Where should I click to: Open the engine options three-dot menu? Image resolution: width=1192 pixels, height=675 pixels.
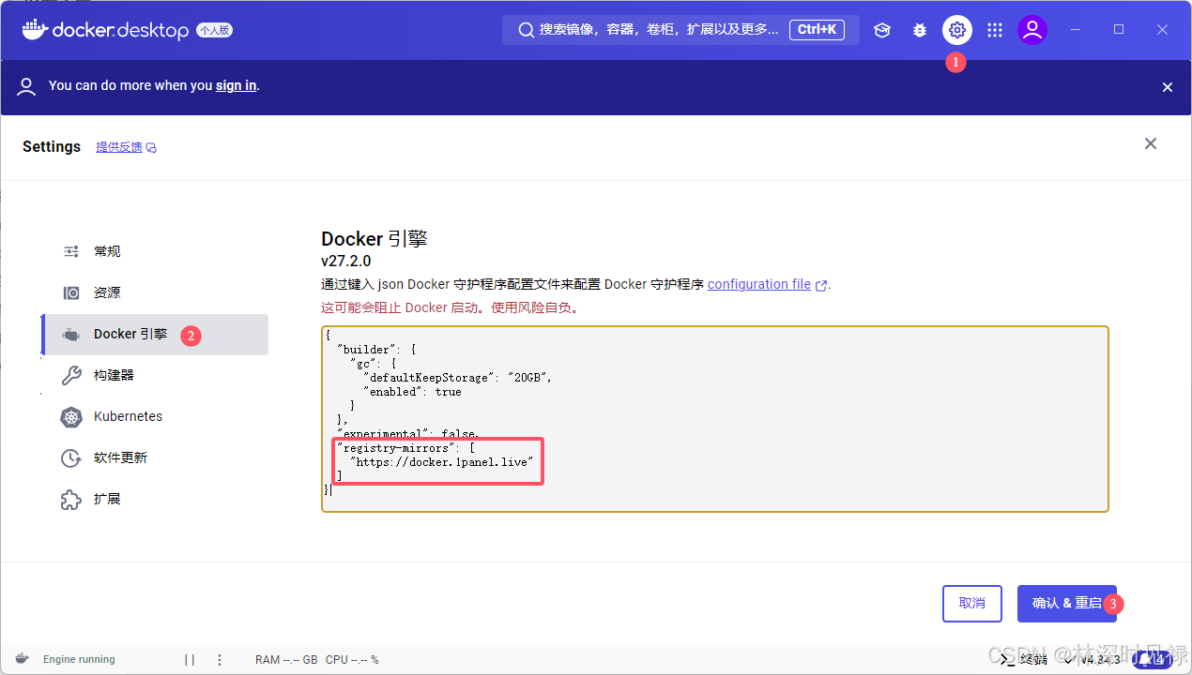220,659
